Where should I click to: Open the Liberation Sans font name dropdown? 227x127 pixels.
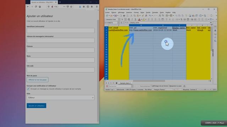click(119, 19)
